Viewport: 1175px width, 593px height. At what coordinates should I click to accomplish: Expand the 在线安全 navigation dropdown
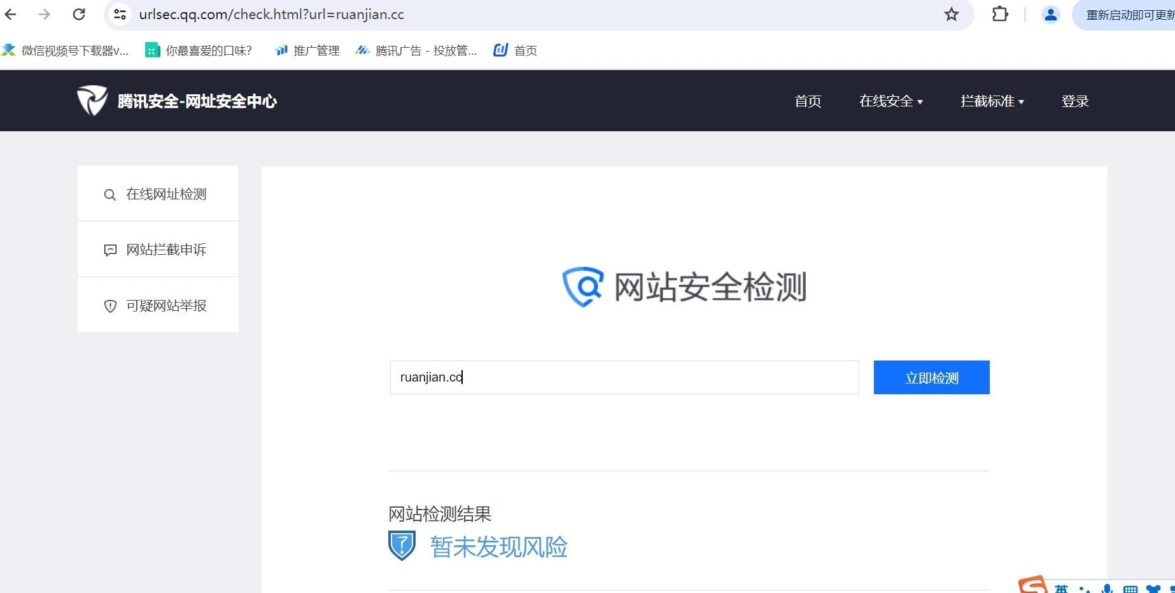pos(890,101)
